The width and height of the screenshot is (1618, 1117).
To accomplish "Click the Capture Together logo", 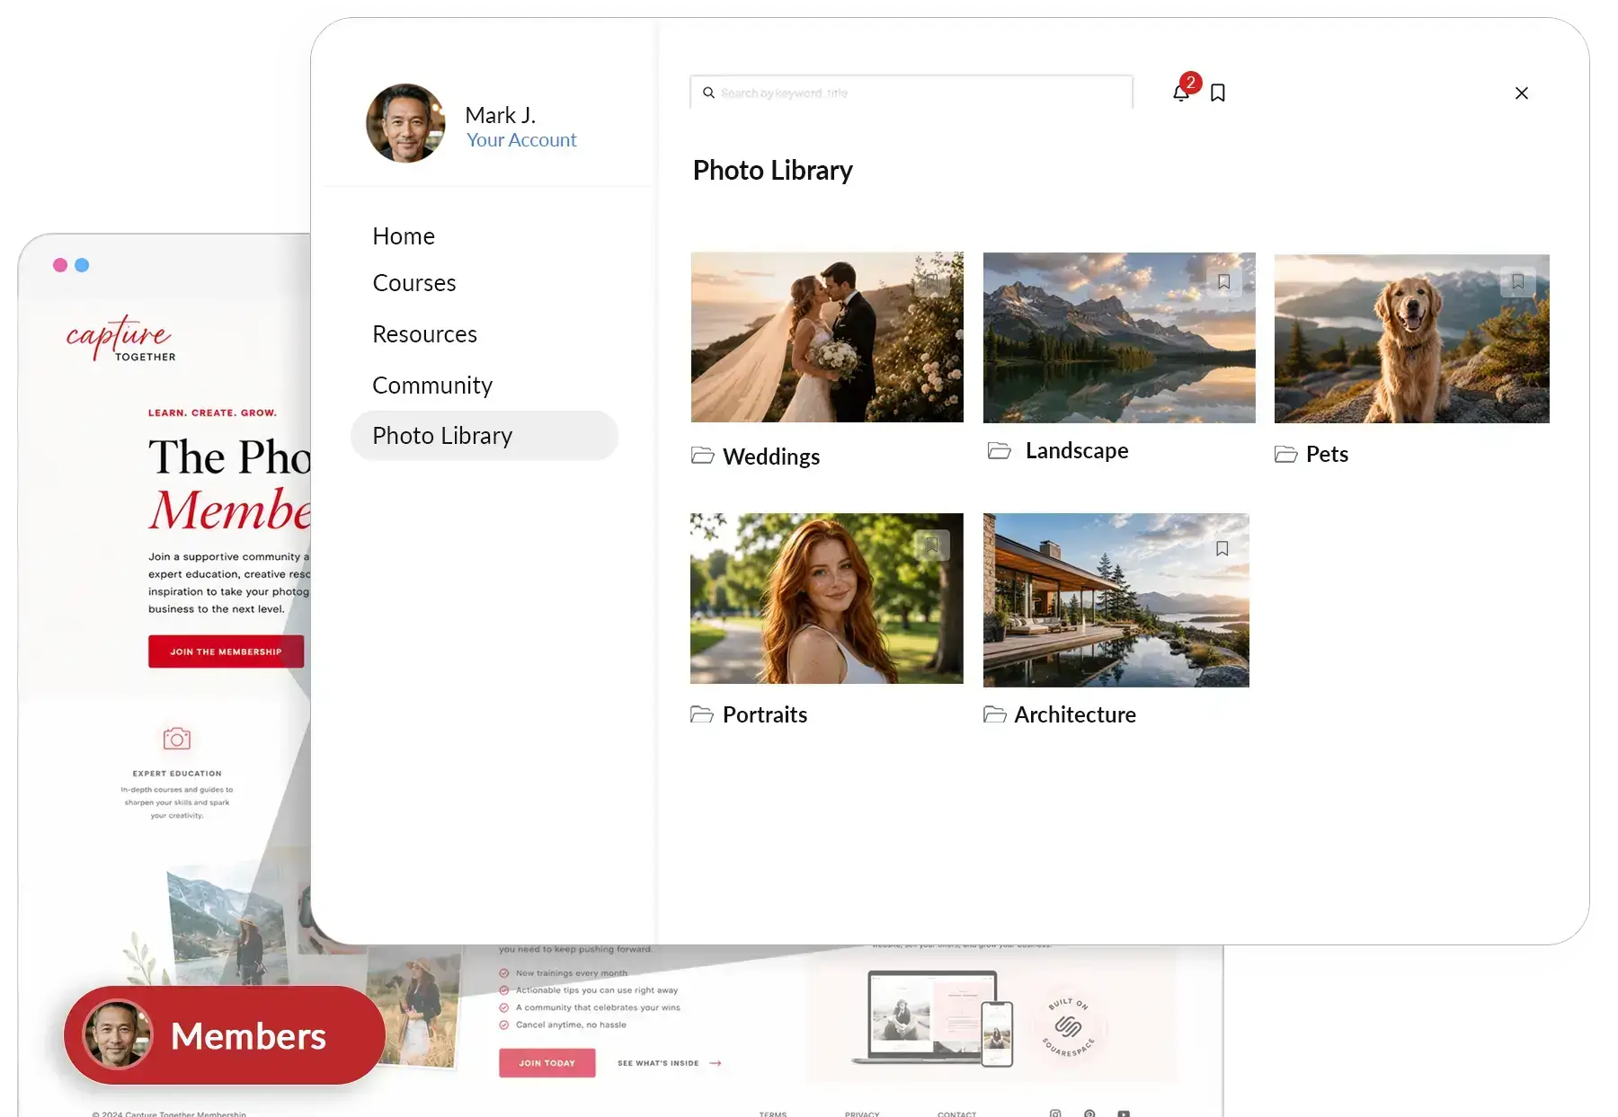I will [120, 338].
